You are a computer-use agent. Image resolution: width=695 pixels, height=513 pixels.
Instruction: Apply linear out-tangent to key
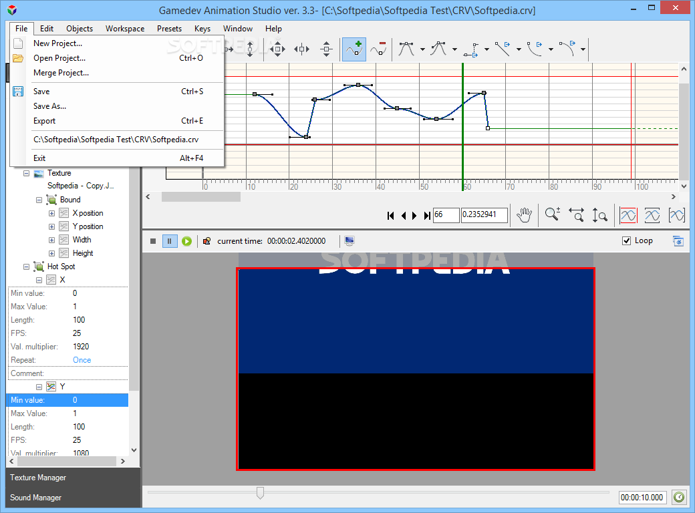(503, 49)
